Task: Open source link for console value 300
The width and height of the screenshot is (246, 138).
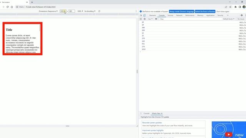Action: click(243, 28)
